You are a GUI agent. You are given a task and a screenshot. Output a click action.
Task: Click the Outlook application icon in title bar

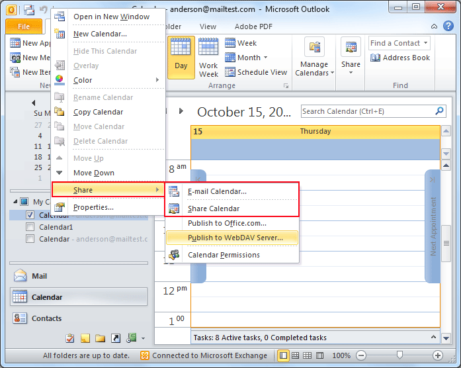(x=11, y=10)
